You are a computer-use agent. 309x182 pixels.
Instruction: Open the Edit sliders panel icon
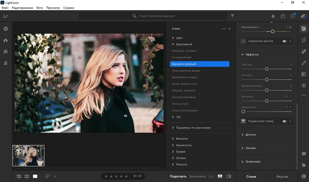point(304,29)
